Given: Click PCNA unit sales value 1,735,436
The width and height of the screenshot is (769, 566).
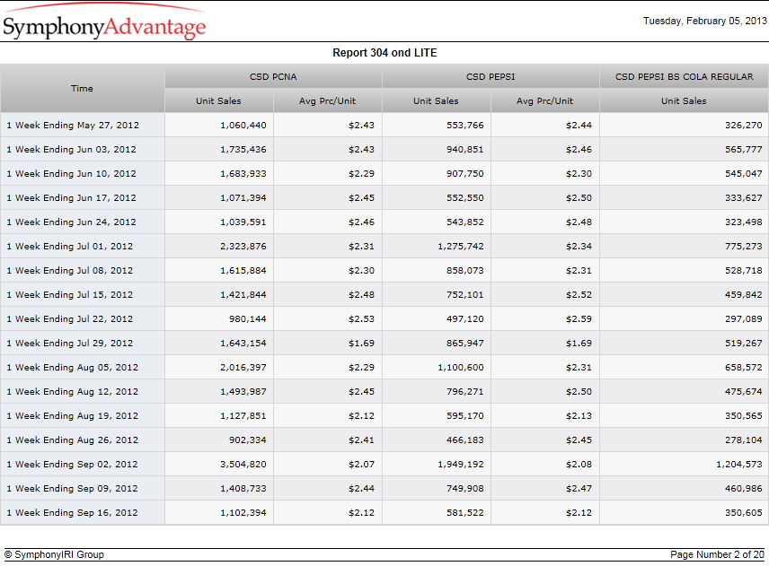Looking at the screenshot, I should [x=243, y=149].
